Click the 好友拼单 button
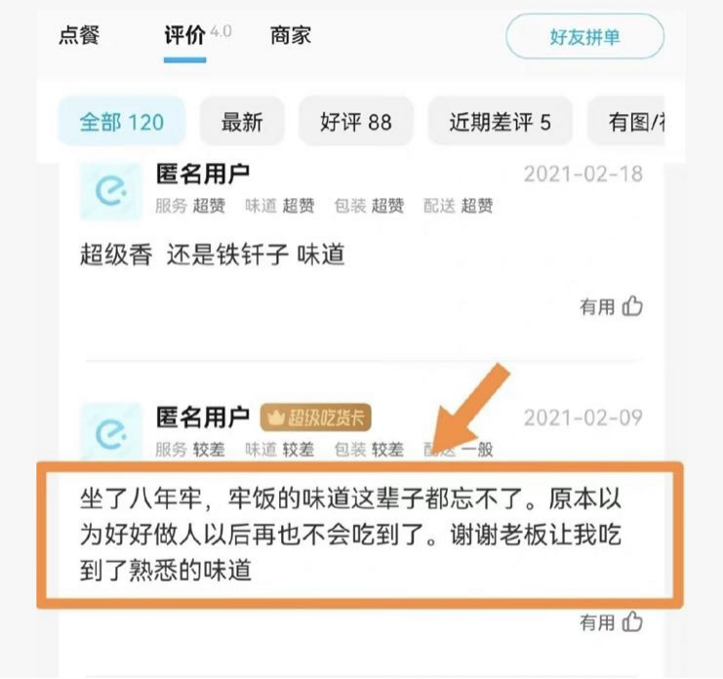The height and width of the screenshot is (679, 723). point(584,36)
